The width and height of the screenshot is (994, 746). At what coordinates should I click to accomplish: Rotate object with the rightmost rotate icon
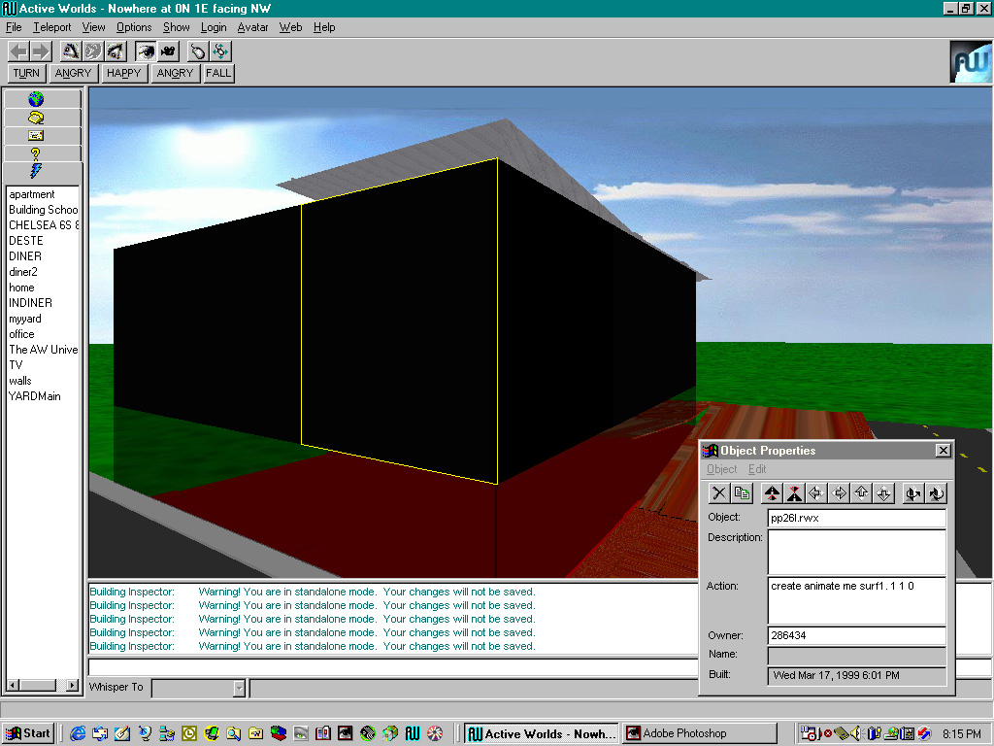tap(937, 493)
